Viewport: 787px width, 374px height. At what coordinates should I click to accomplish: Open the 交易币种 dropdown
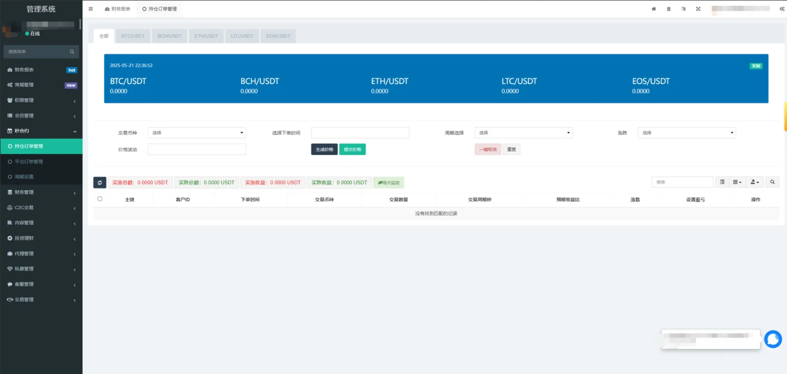click(x=197, y=133)
